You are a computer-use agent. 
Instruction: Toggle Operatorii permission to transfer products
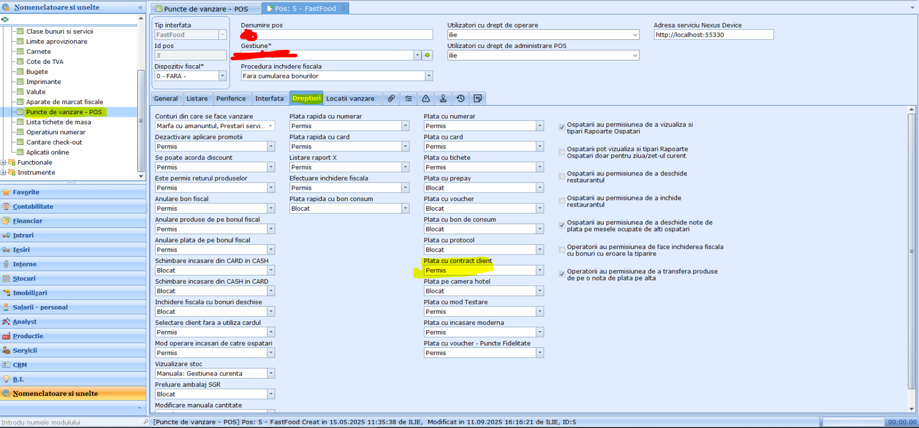point(562,274)
